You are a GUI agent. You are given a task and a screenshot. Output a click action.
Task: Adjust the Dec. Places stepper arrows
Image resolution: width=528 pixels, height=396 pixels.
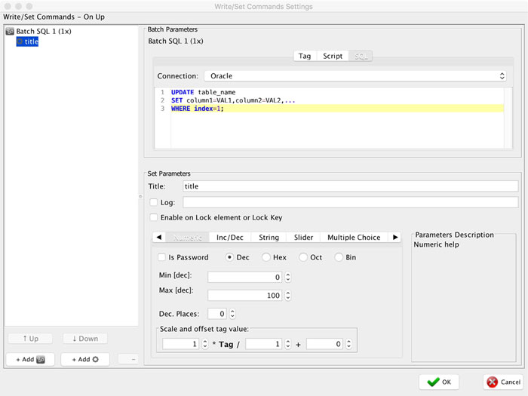point(232,314)
